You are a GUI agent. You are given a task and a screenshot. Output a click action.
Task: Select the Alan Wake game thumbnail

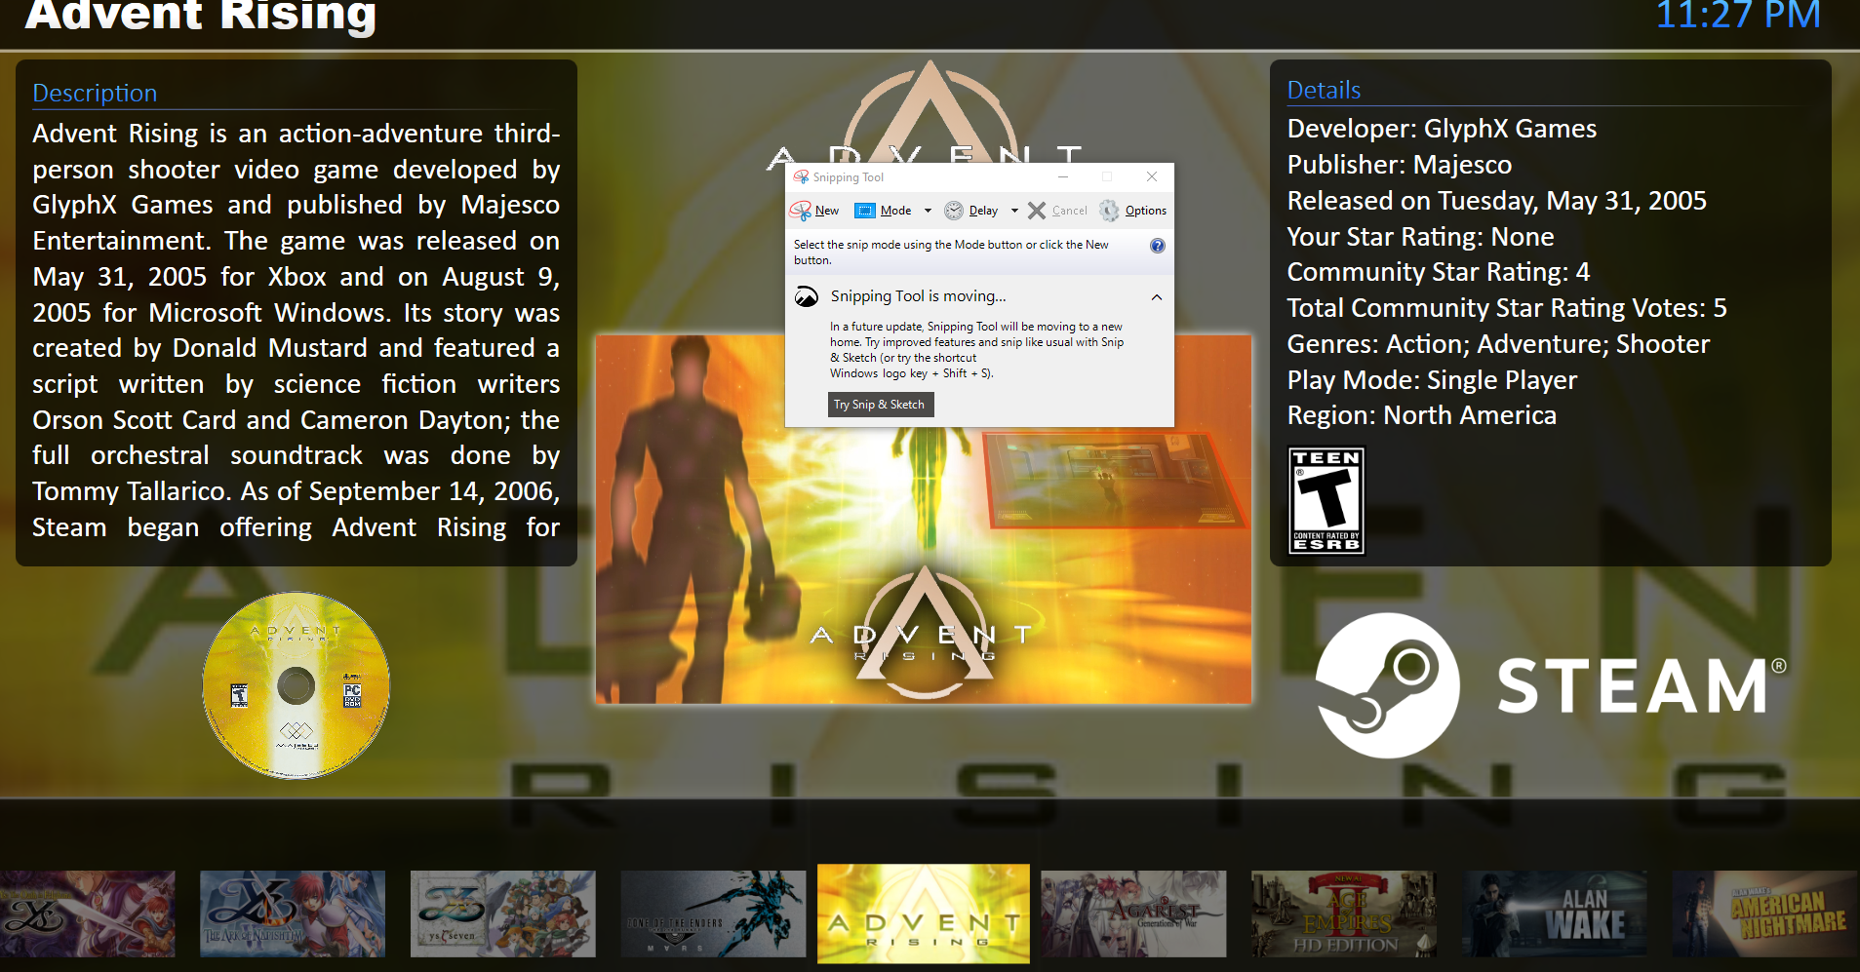pyautogui.click(x=1554, y=914)
